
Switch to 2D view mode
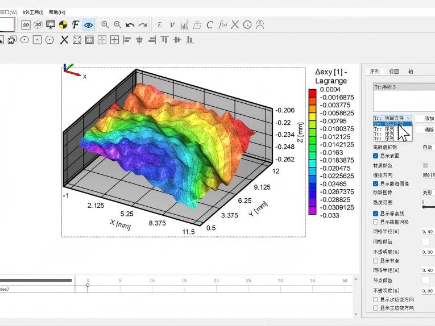click(26, 25)
